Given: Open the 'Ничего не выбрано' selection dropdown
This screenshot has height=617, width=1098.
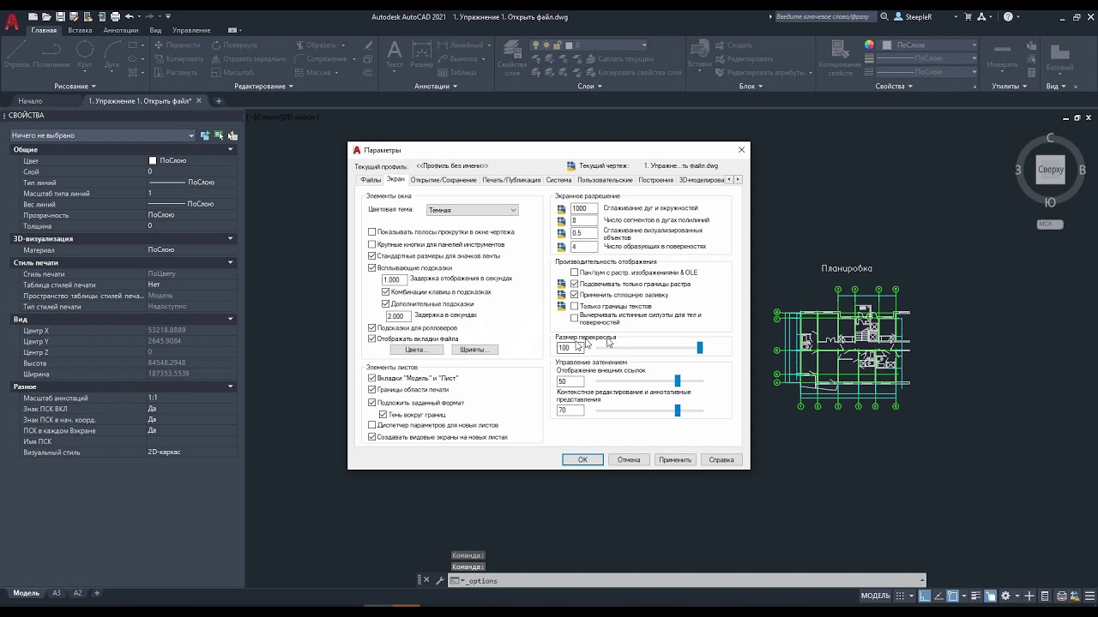Looking at the screenshot, I should (103, 135).
